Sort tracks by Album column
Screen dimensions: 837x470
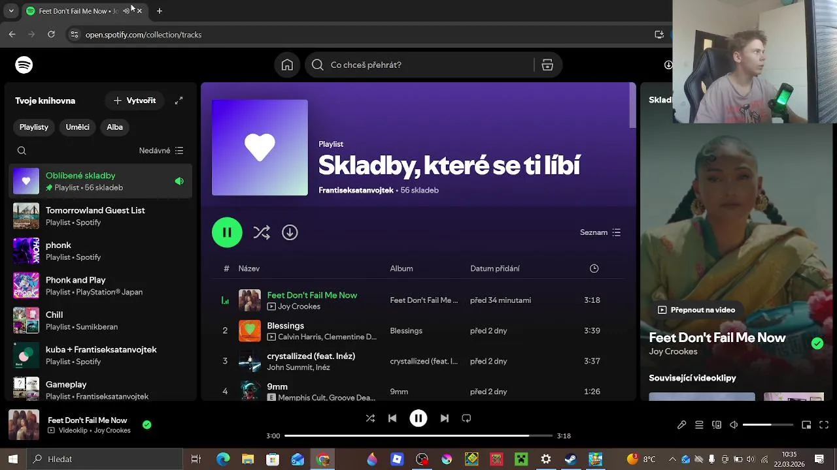401,268
